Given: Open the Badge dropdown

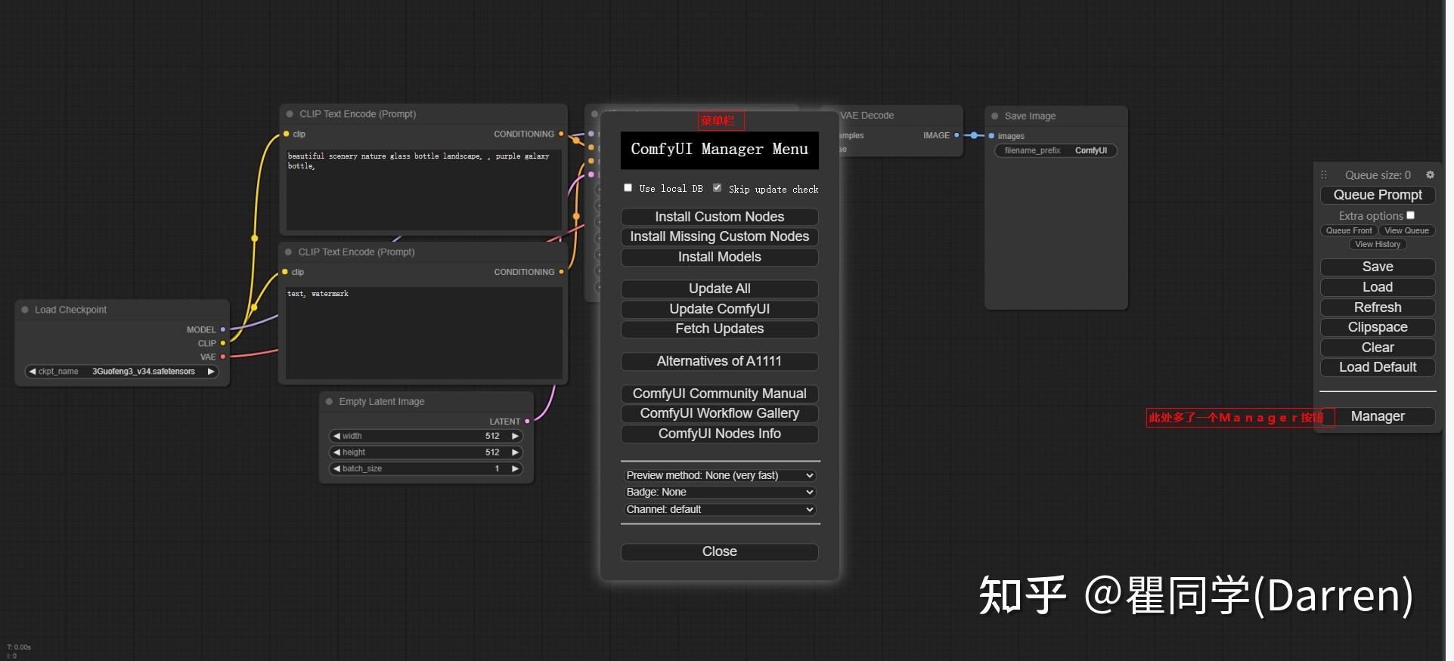Looking at the screenshot, I should tap(720, 492).
